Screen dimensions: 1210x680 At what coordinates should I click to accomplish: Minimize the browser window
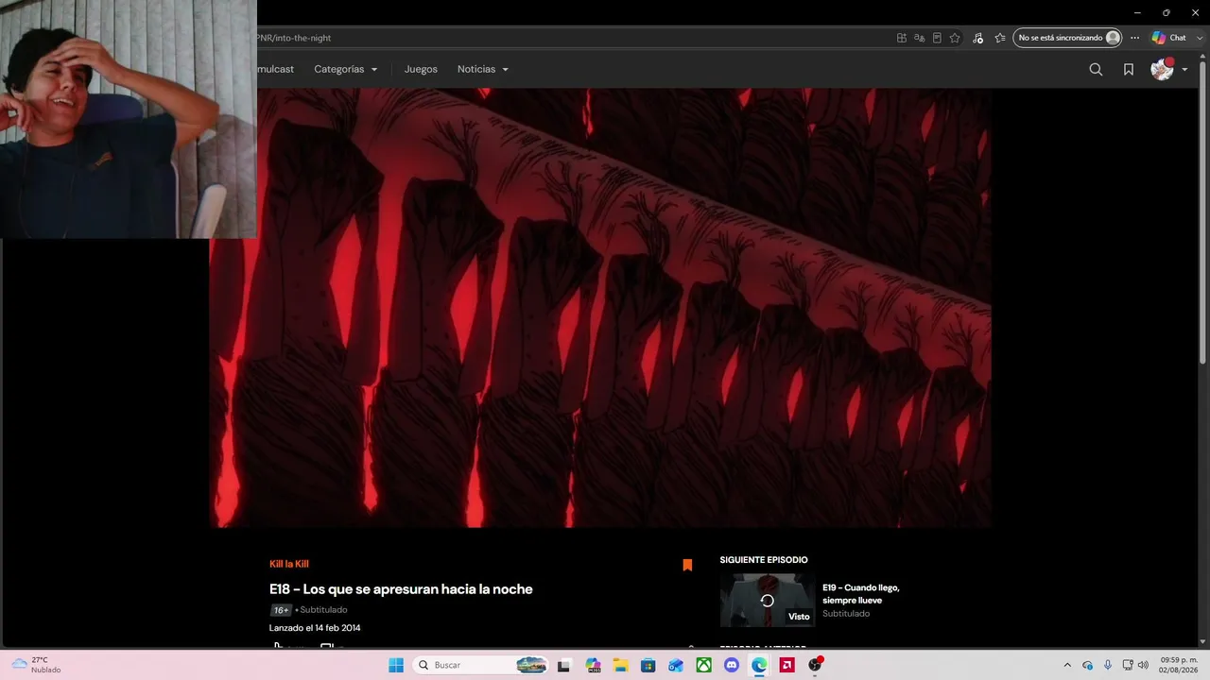1137,12
